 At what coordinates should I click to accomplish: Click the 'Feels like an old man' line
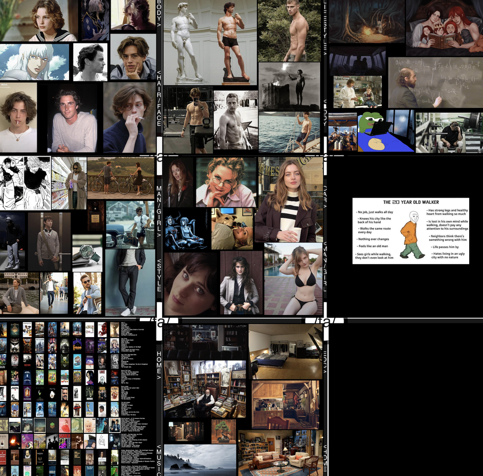373,246
